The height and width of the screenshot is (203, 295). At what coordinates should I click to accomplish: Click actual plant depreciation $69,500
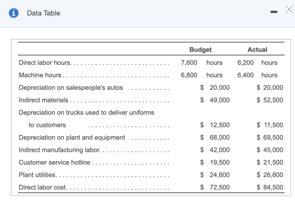click(x=270, y=137)
